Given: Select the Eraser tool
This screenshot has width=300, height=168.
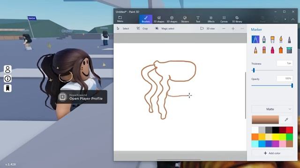Looking at the screenshot, I should click(264, 50).
